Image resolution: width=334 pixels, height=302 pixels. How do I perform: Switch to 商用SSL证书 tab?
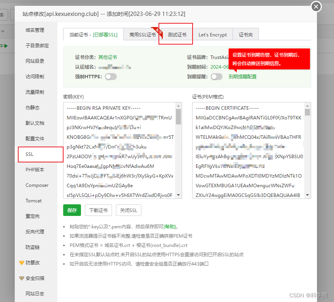(143, 35)
